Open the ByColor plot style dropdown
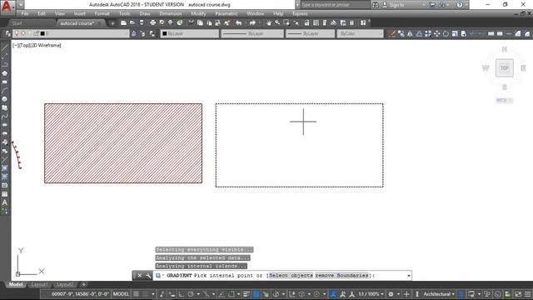This screenshot has height=300, width=533. (x=360, y=33)
